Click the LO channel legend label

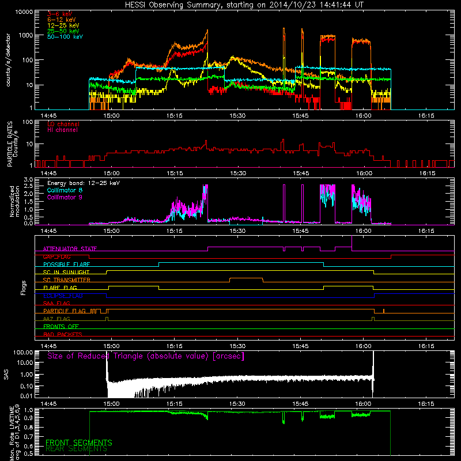(63, 124)
